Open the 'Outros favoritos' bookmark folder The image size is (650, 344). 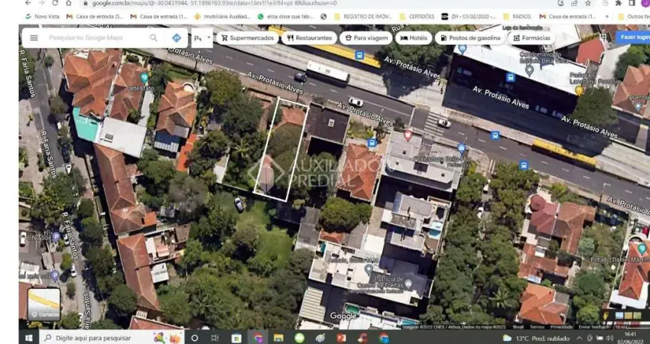(634, 17)
